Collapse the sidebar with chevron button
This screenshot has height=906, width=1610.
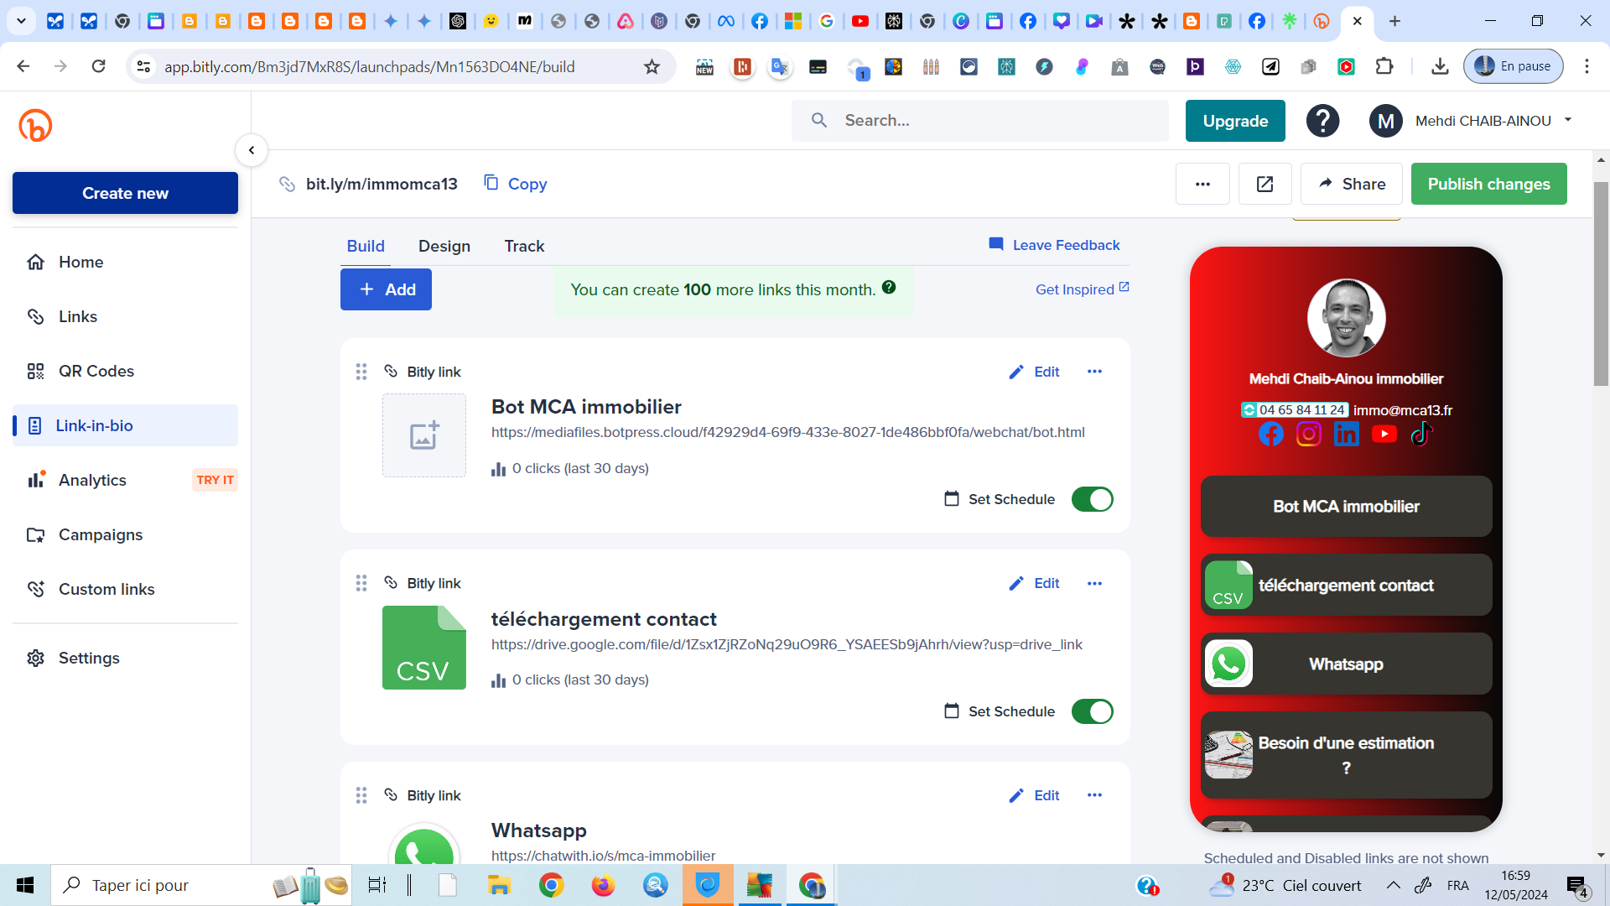[x=251, y=150]
